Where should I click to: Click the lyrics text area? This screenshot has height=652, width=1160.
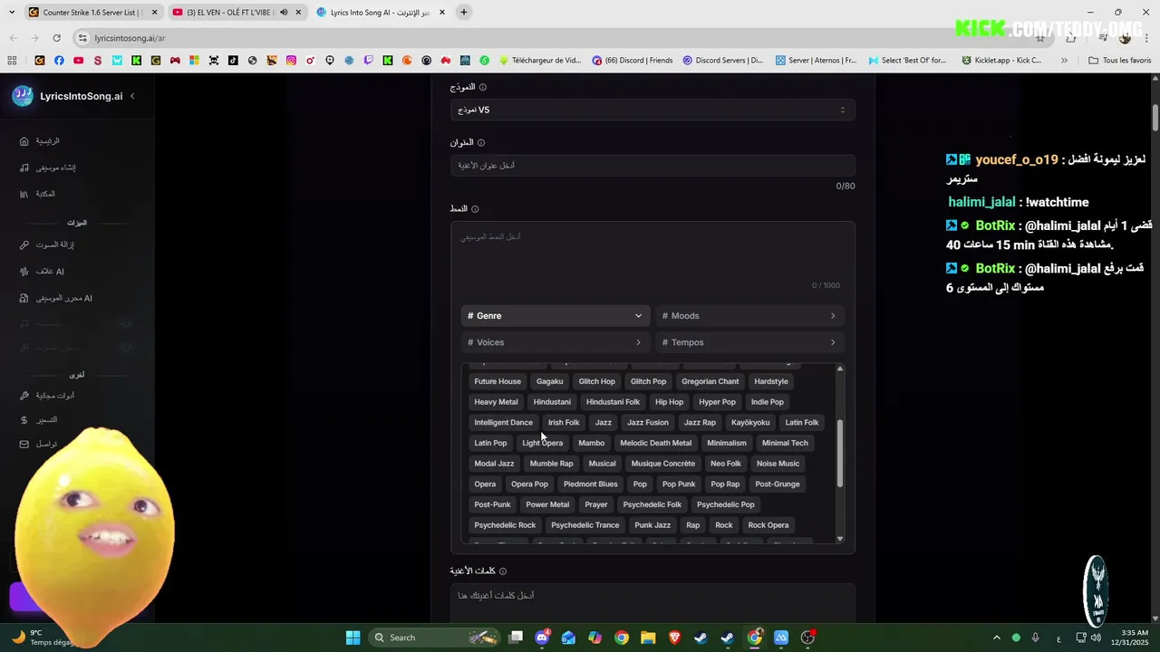(652, 605)
